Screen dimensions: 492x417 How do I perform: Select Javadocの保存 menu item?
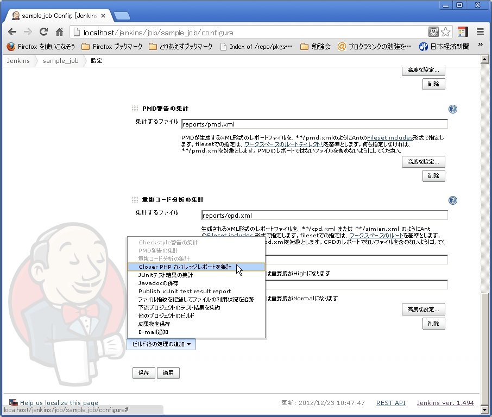(196, 283)
